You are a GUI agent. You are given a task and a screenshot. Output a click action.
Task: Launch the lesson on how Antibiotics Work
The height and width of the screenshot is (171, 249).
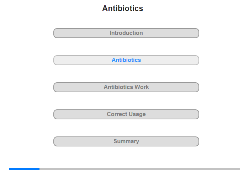click(126, 87)
